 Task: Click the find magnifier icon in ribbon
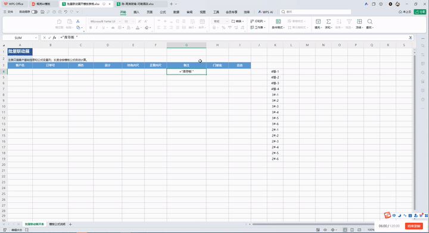point(369,21)
